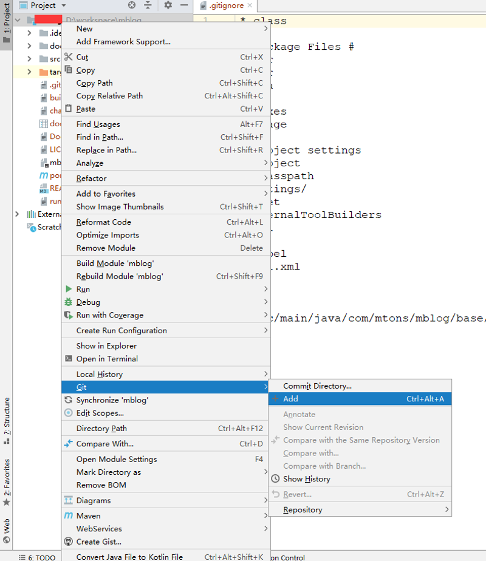Click the Maven m icon
The height and width of the screenshot is (561, 486).
pos(69,515)
